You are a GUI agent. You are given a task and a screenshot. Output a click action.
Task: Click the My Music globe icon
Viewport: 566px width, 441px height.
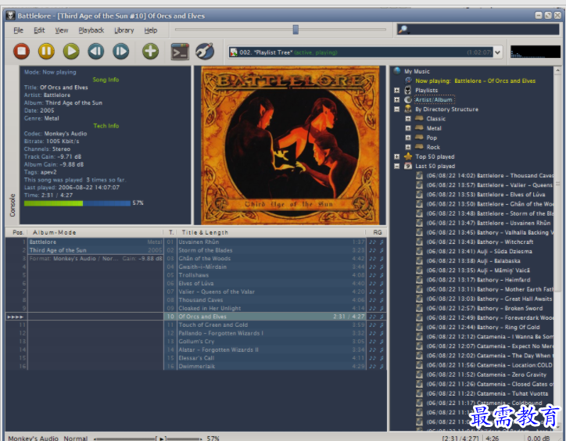397,71
